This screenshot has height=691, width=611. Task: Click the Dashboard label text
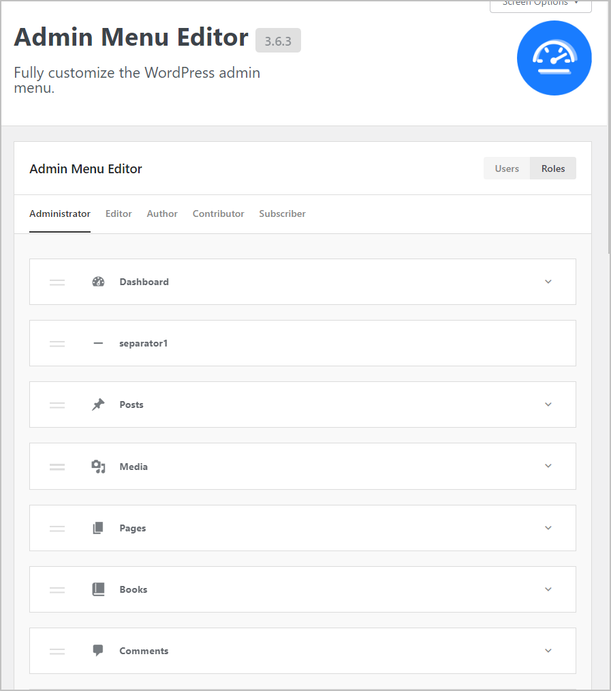pyautogui.click(x=144, y=282)
